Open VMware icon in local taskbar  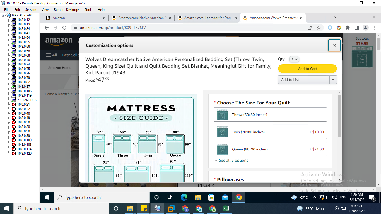point(171,208)
